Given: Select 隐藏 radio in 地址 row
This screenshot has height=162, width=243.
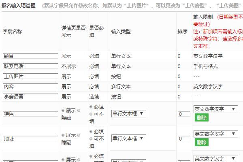Looking at the screenshot, I should coord(79,135).
